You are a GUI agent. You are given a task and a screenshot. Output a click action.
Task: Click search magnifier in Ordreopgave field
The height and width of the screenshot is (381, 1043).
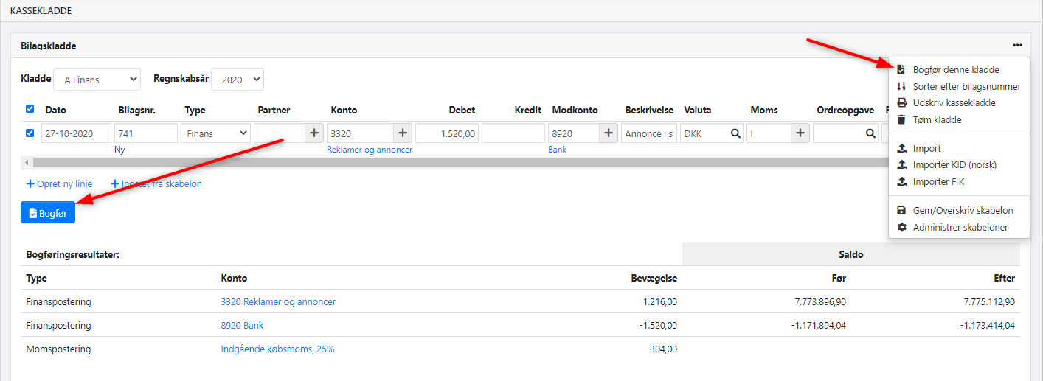[870, 133]
